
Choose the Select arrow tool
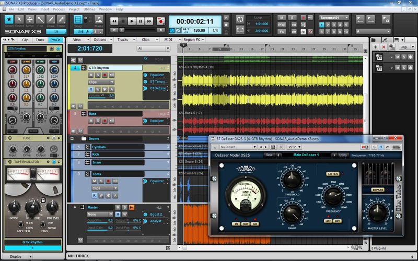pos(19,19)
